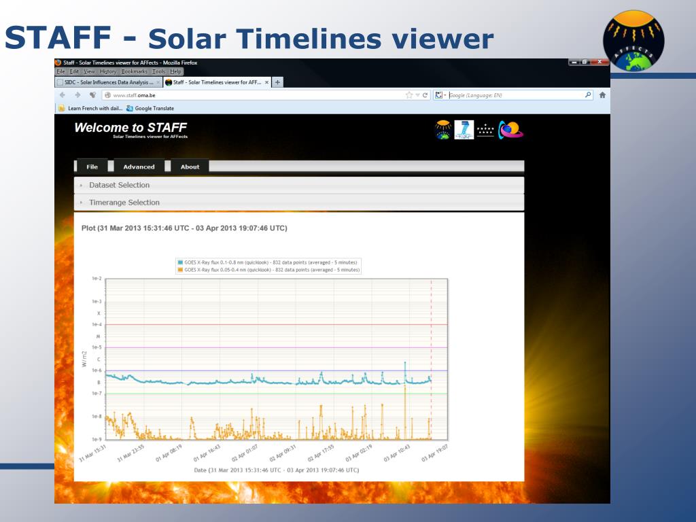Click the 1e-2 y-axis tick label
696x522 pixels.
click(97, 278)
